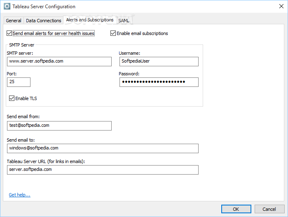Click the dialog title text
288x217 pixels.
coord(44,7)
